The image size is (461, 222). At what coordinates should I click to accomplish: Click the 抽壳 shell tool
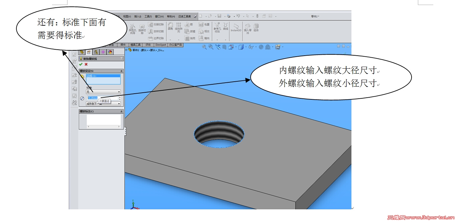tap(190, 38)
